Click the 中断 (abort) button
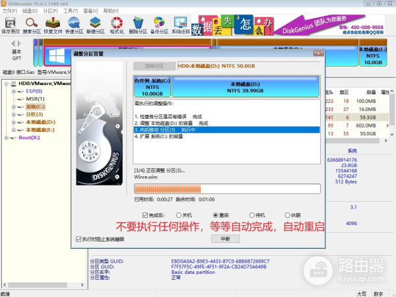 click(225, 239)
